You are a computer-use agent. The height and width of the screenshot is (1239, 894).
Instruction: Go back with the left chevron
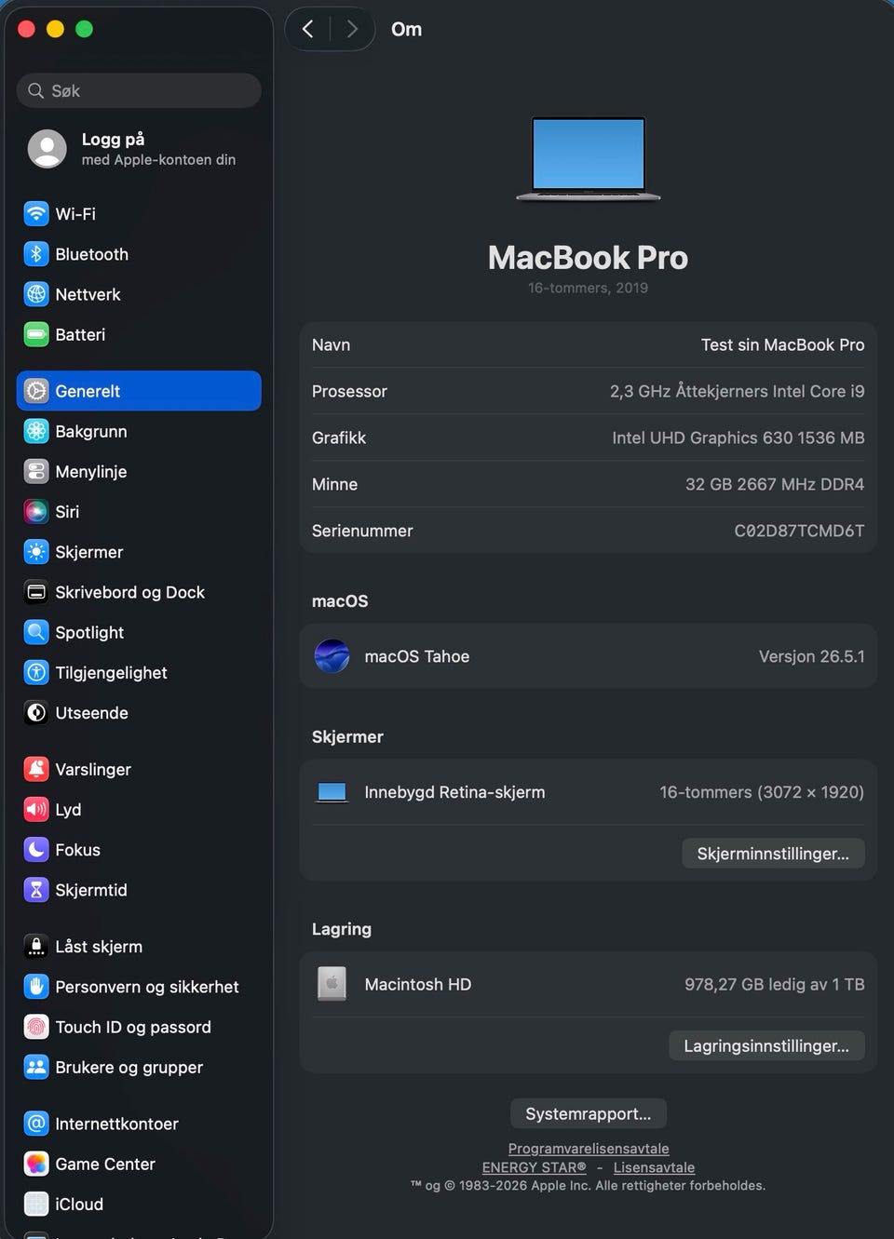tap(308, 29)
